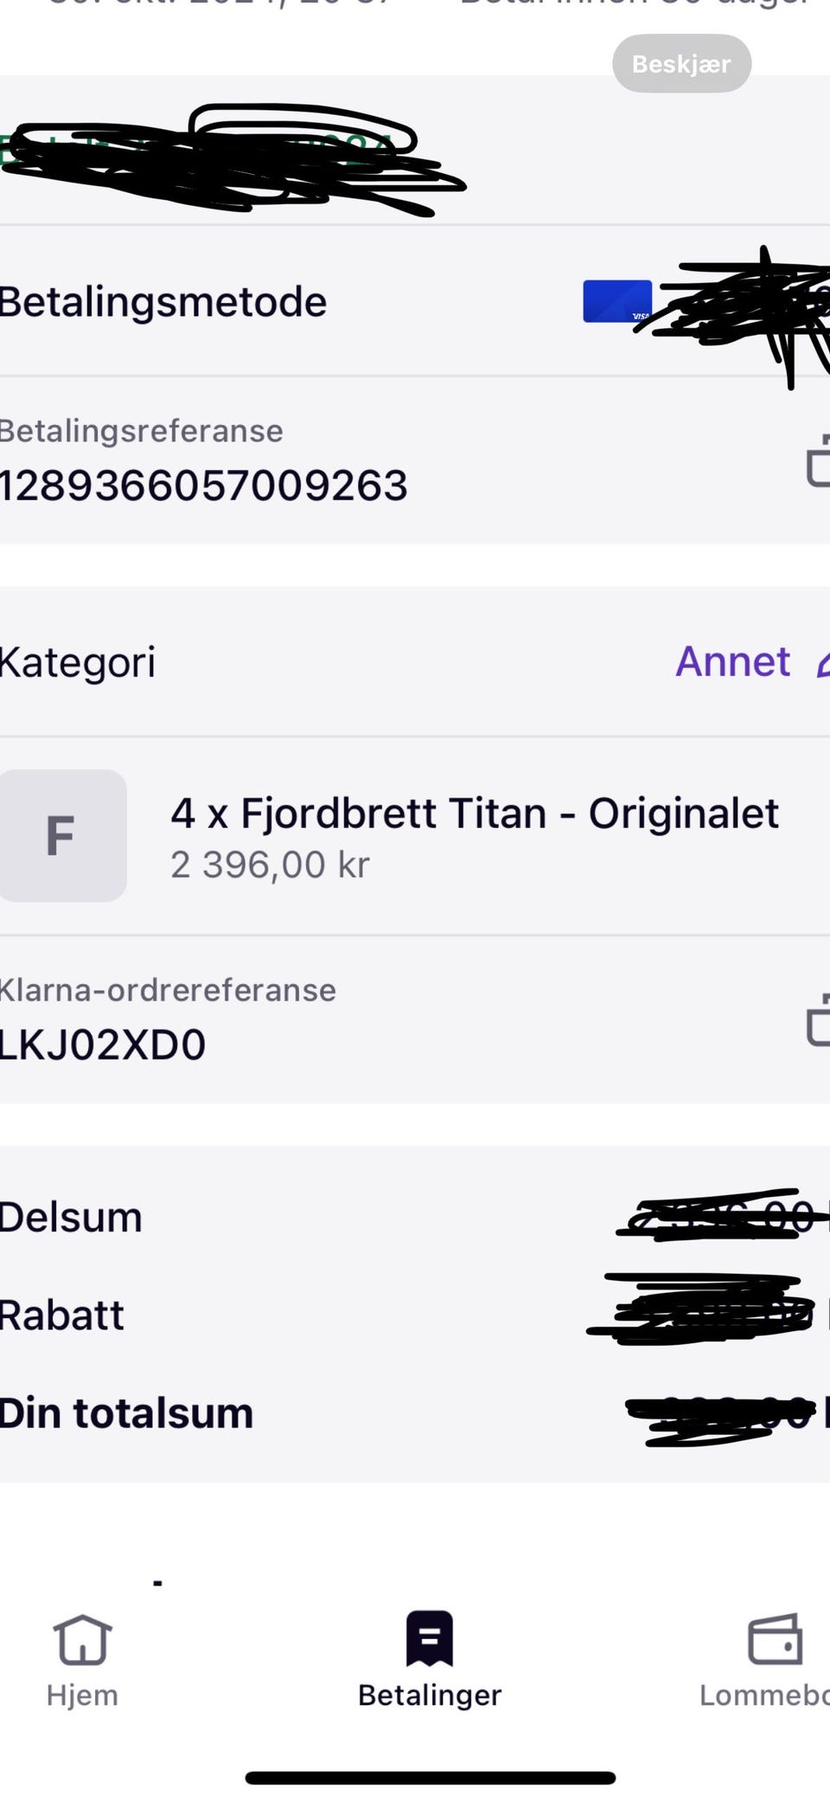Copy the Betalingsreferanse number icon
Image resolution: width=830 pixels, height=1801 pixels.
pyautogui.click(x=818, y=461)
